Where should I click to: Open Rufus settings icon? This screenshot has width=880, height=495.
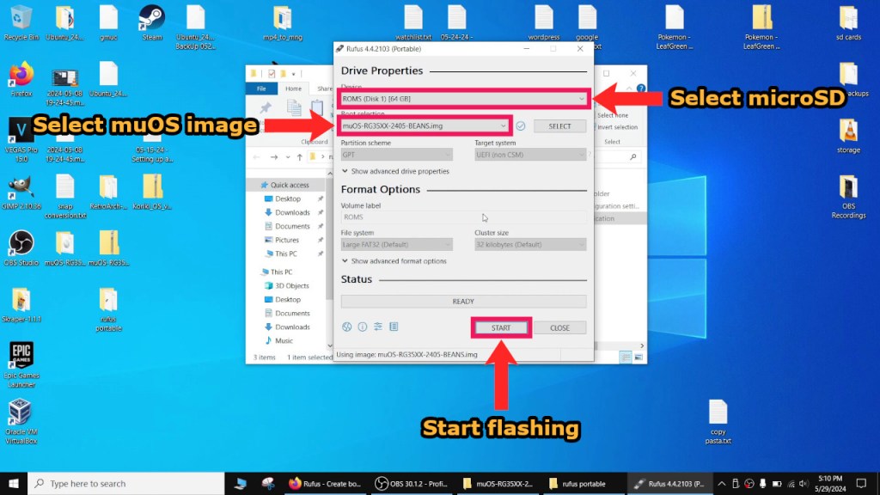378,327
